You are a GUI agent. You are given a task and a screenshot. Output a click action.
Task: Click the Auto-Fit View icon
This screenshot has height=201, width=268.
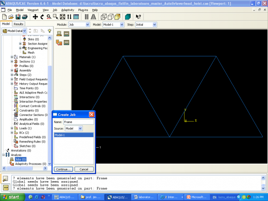63,17
